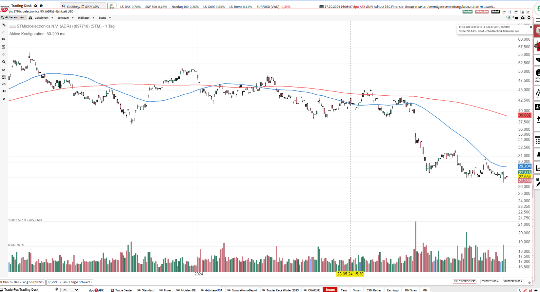Select the trend line drawing tool
The width and height of the screenshot is (540, 292).
click(4, 32)
